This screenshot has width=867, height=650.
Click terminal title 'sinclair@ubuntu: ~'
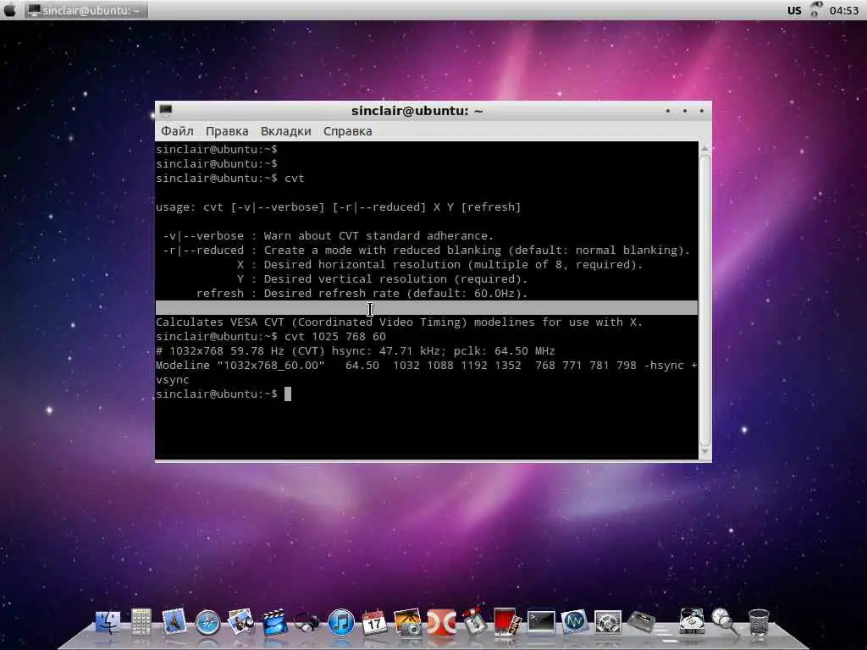[x=417, y=111]
